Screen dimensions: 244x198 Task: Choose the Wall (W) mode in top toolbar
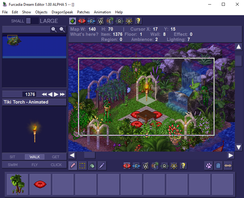pos(100,21)
